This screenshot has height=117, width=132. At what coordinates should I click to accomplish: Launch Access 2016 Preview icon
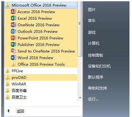pos(14,12)
